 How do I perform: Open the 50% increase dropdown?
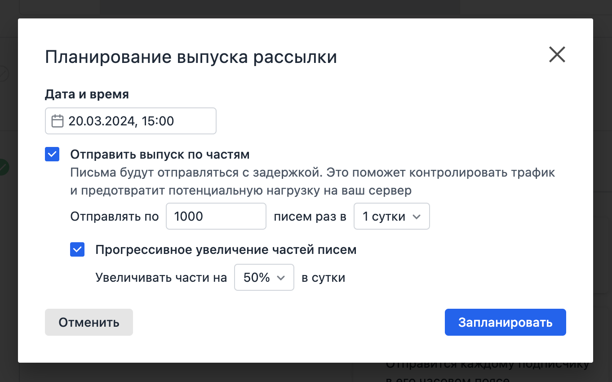[x=264, y=277]
